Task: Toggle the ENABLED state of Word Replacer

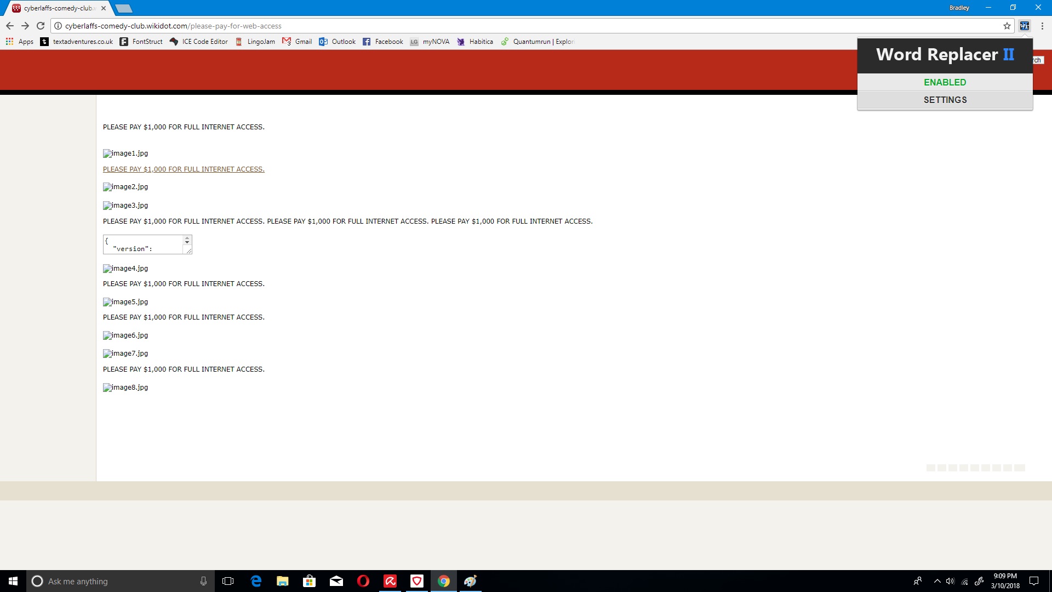Action: click(945, 82)
